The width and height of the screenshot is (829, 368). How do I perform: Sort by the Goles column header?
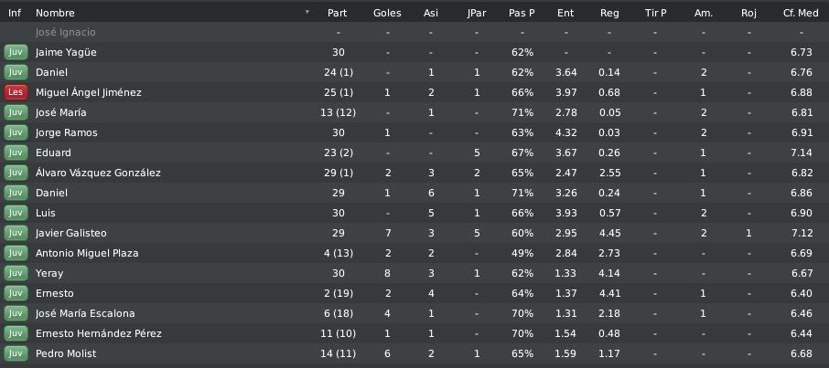pyautogui.click(x=387, y=13)
